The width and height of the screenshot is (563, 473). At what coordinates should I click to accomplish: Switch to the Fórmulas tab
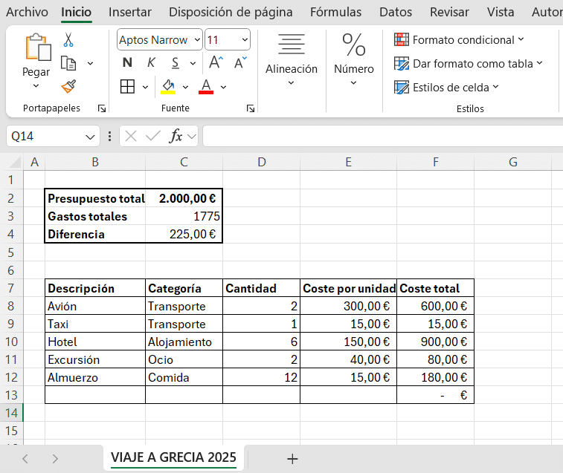(x=335, y=12)
